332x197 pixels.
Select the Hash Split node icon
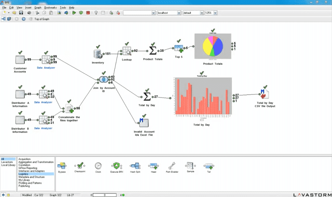(135, 166)
